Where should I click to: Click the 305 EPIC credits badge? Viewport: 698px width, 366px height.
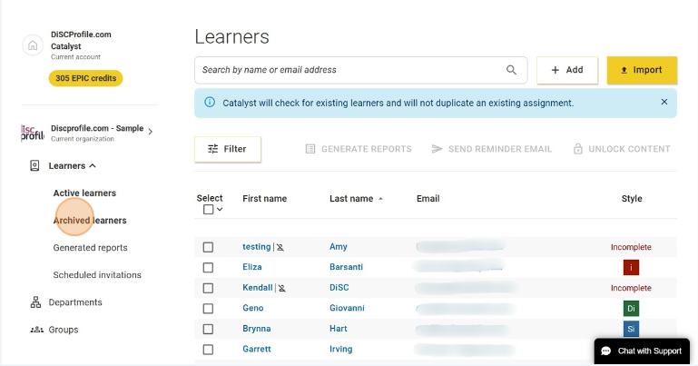[86, 78]
